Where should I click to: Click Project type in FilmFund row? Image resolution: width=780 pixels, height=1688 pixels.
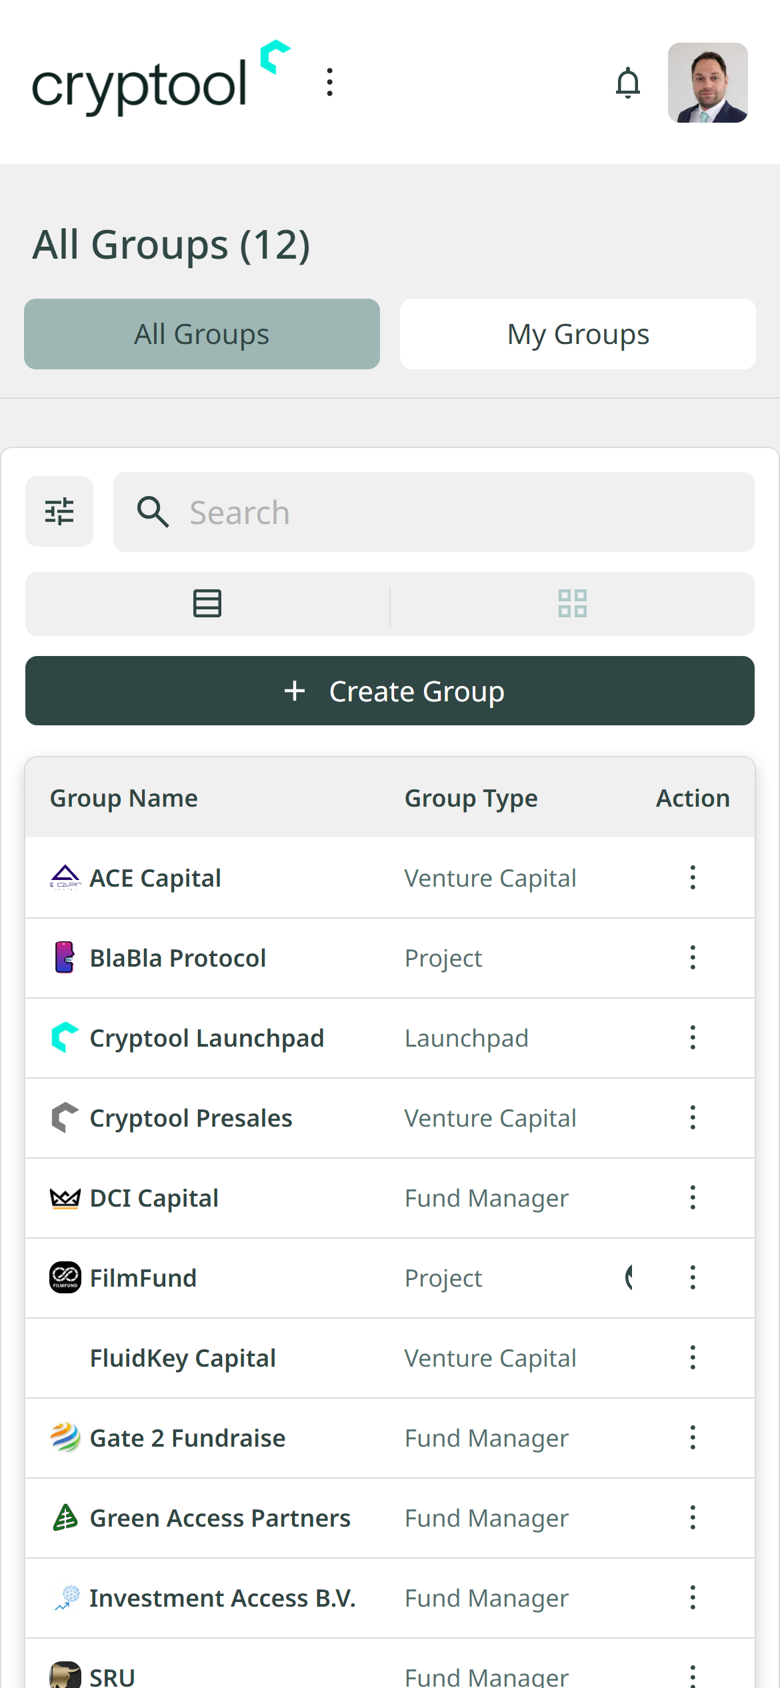(443, 1278)
